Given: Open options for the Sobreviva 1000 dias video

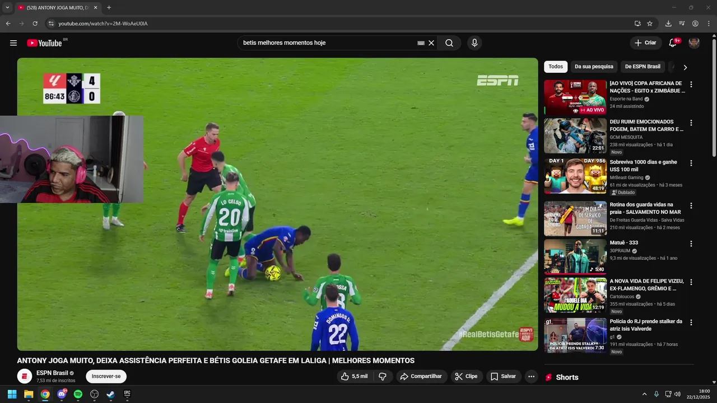Looking at the screenshot, I should [x=691, y=163].
